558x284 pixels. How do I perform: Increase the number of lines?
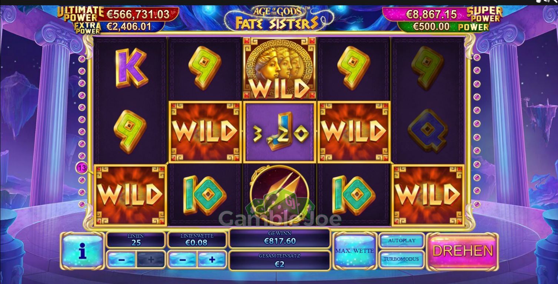(x=151, y=259)
